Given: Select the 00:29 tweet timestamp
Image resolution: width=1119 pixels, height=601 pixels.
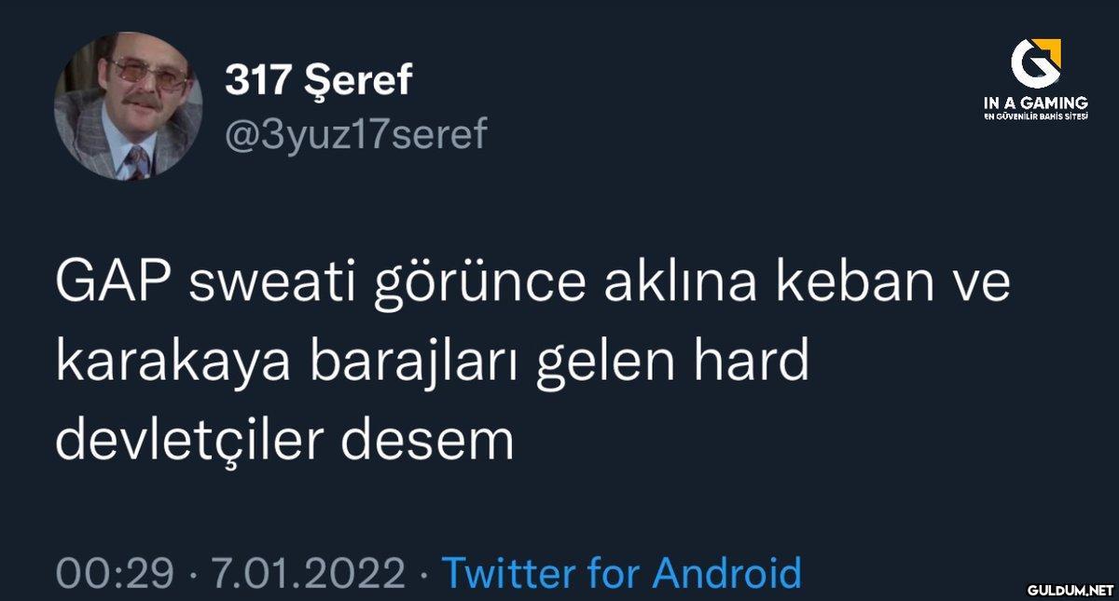Looking at the screenshot, I should coord(116,572).
